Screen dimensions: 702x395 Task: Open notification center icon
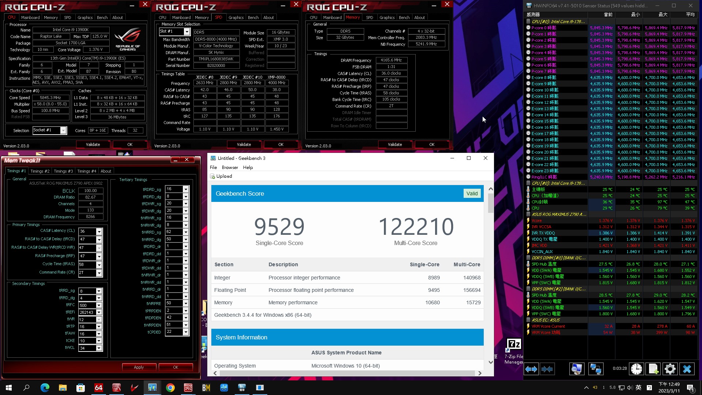(690, 388)
